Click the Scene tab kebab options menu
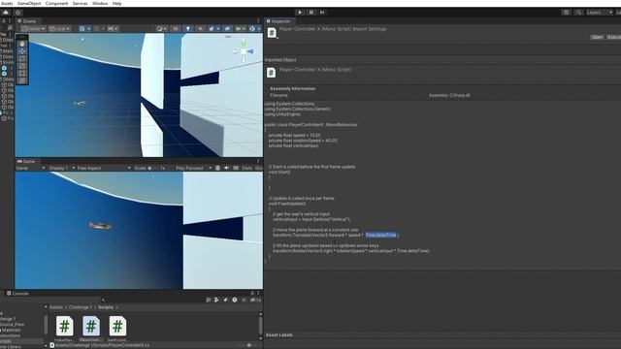 pos(258,21)
